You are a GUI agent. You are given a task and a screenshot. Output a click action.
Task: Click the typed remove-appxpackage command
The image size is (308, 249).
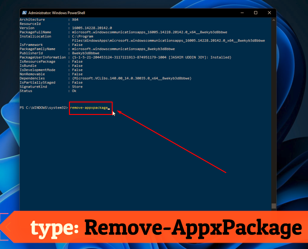(89, 108)
